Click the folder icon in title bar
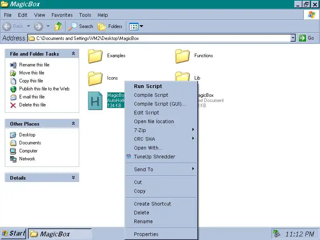This screenshot has width=320, height=240. click(4, 4)
